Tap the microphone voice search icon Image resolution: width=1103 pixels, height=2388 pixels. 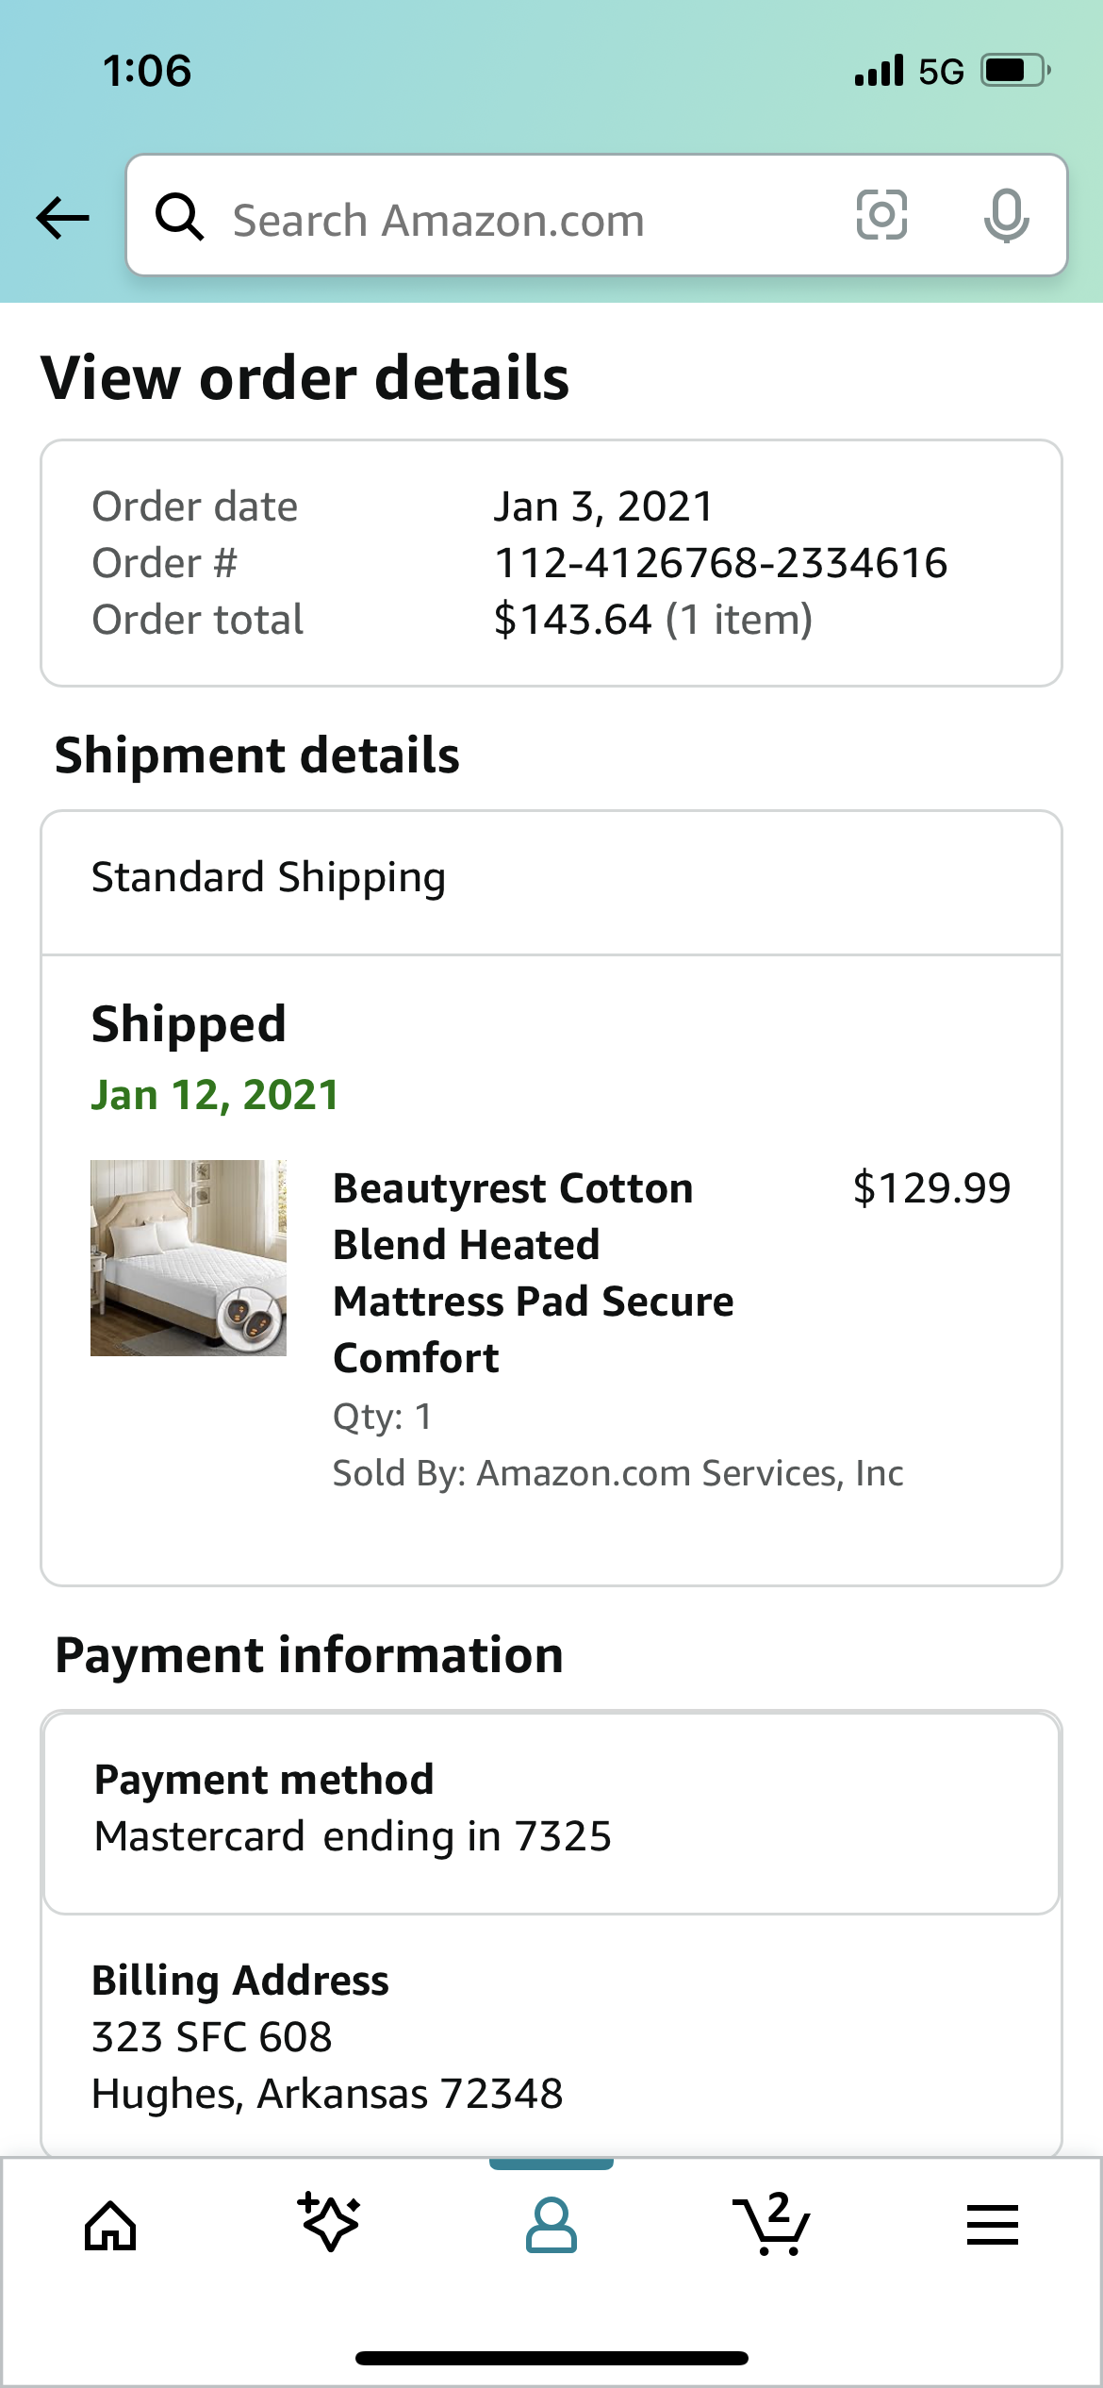(1006, 216)
